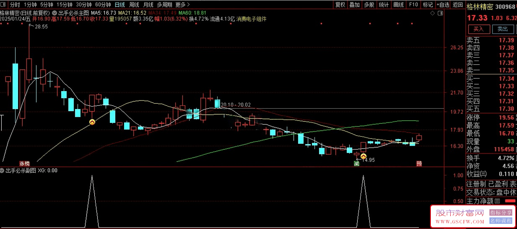Click the yellow buy-signal arrow near 14.95
The image size is (517, 229).
click(364, 157)
